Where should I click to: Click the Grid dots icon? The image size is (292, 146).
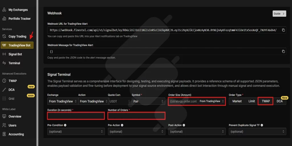[4, 98]
